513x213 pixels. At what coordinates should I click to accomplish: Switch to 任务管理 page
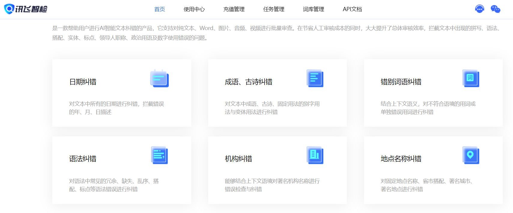tap(274, 9)
